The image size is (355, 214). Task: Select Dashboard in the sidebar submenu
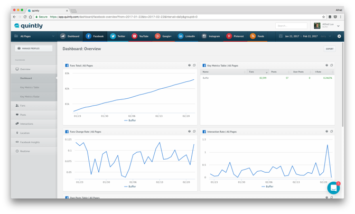(x=34, y=78)
